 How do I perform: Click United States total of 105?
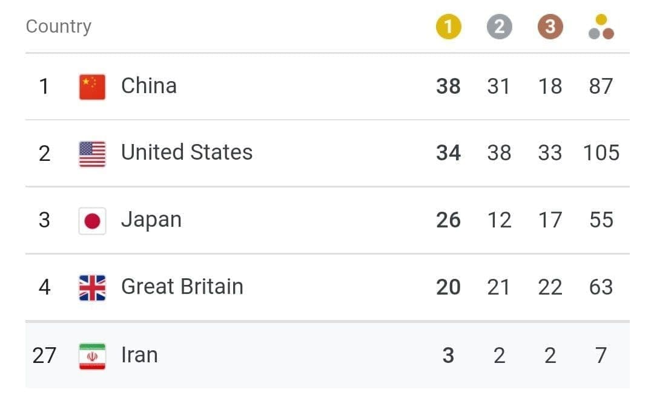tap(601, 152)
